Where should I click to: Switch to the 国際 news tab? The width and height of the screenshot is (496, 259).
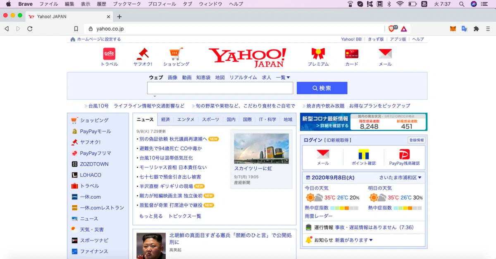click(x=247, y=119)
